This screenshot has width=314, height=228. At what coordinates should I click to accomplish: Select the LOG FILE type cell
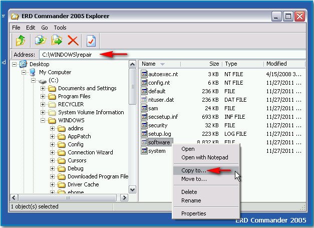tap(235, 134)
